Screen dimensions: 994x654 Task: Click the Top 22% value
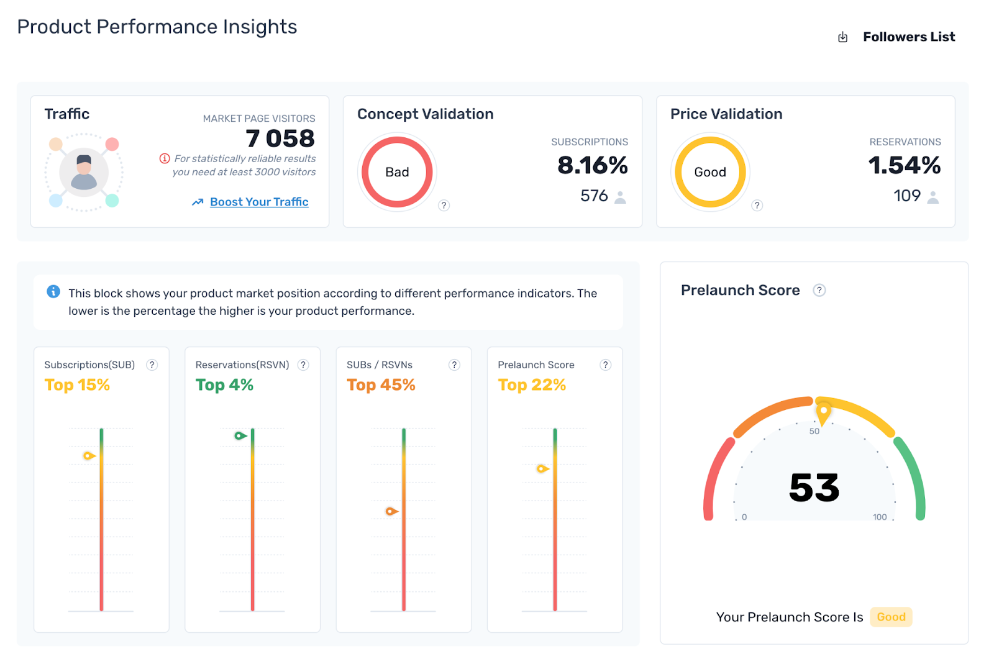coord(532,385)
